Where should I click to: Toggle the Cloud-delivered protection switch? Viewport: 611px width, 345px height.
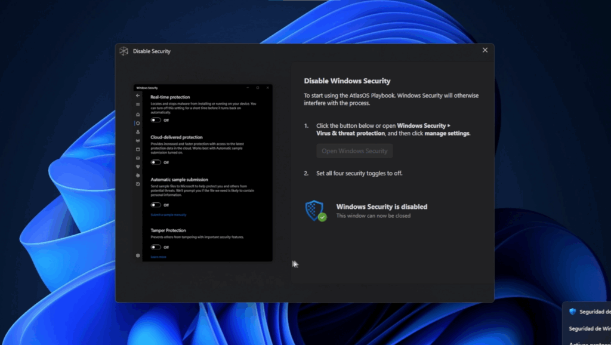158,162
